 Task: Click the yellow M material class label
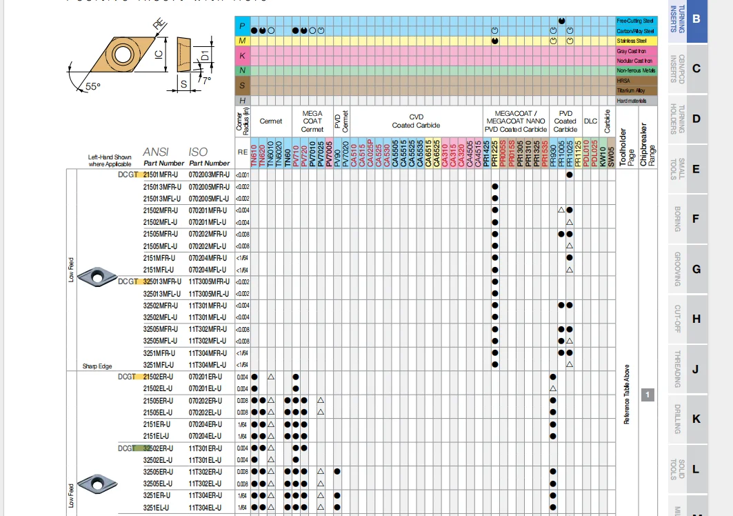pyautogui.click(x=242, y=41)
